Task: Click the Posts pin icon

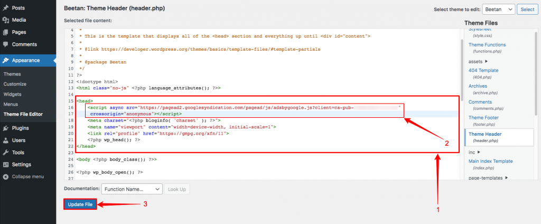Action: (5, 7)
